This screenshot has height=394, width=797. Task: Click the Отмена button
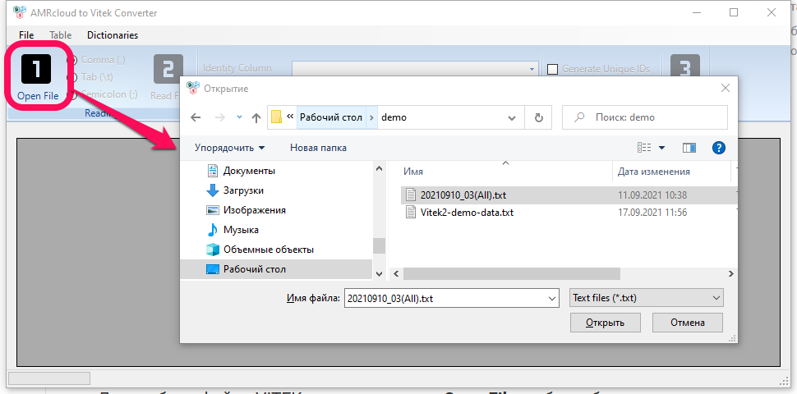687,323
